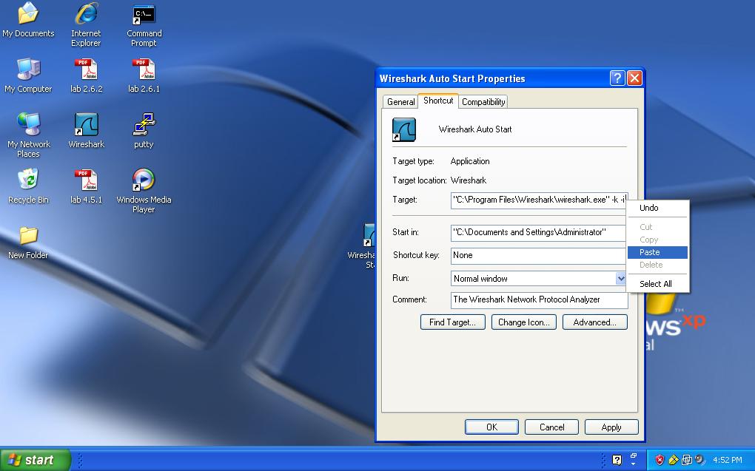Click into the Comment field
This screenshot has width=755, height=471.
540,299
